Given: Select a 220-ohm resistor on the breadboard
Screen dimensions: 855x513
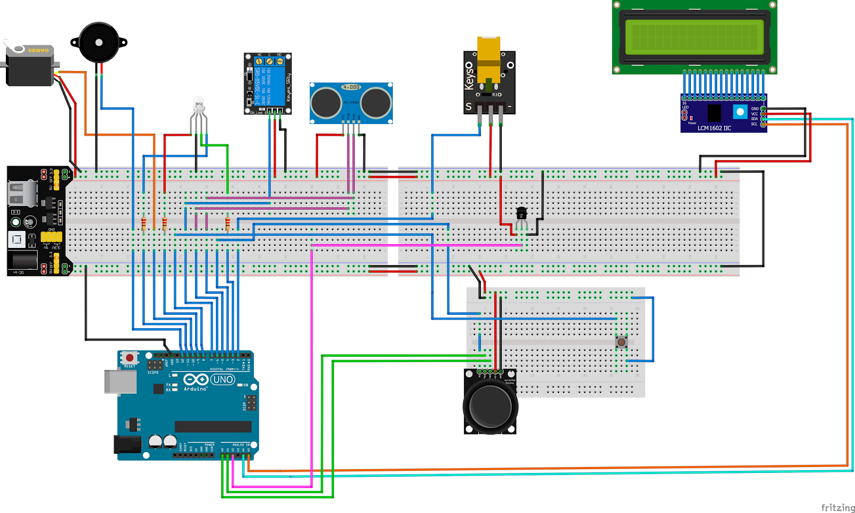Looking at the screenshot, I should click(x=143, y=224).
